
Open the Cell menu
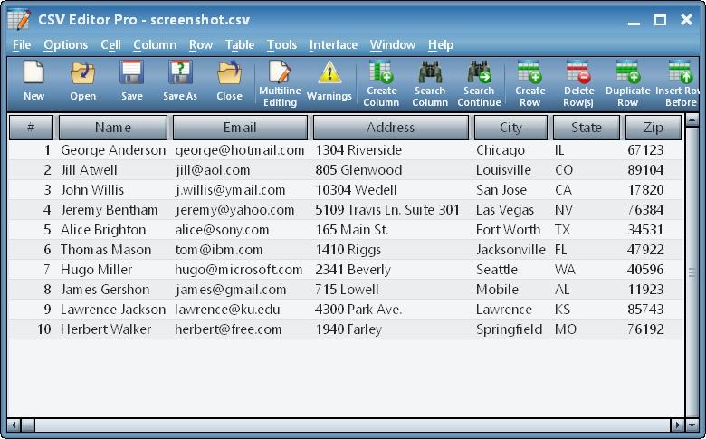(x=110, y=44)
